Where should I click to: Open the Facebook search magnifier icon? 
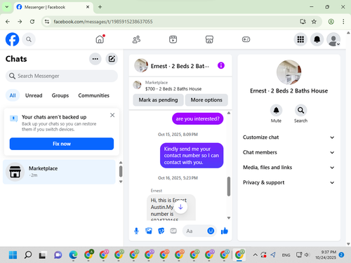coord(29,39)
